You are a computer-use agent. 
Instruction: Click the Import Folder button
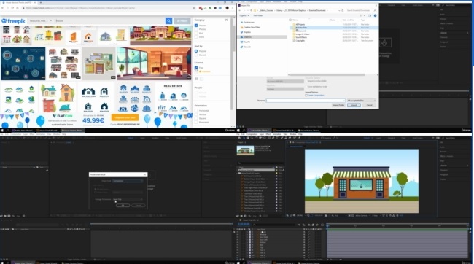click(338, 105)
